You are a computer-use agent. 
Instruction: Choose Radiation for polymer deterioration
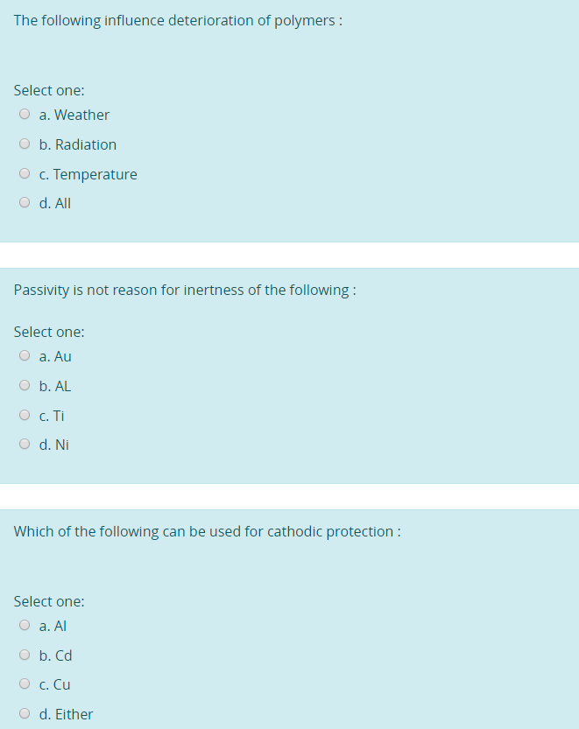(25, 144)
